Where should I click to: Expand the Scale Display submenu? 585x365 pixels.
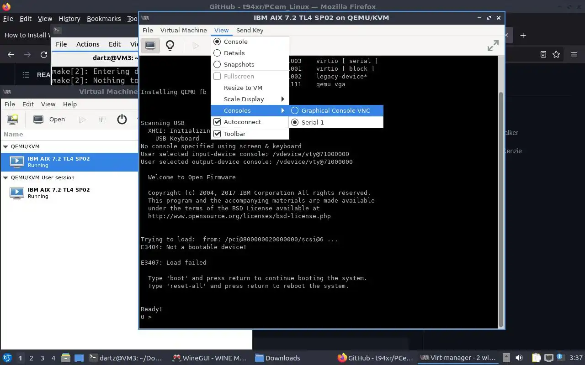(x=250, y=99)
